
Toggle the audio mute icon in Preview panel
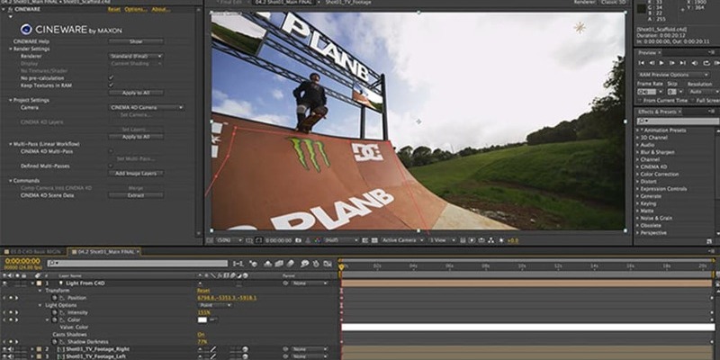tap(695, 63)
